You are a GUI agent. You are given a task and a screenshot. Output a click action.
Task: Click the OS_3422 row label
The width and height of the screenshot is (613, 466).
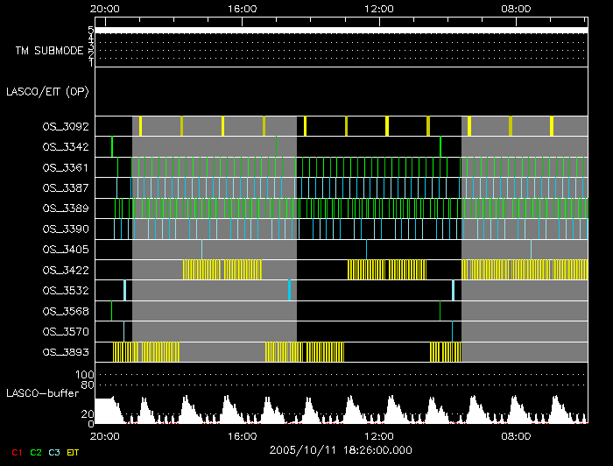tap(65, 269)
